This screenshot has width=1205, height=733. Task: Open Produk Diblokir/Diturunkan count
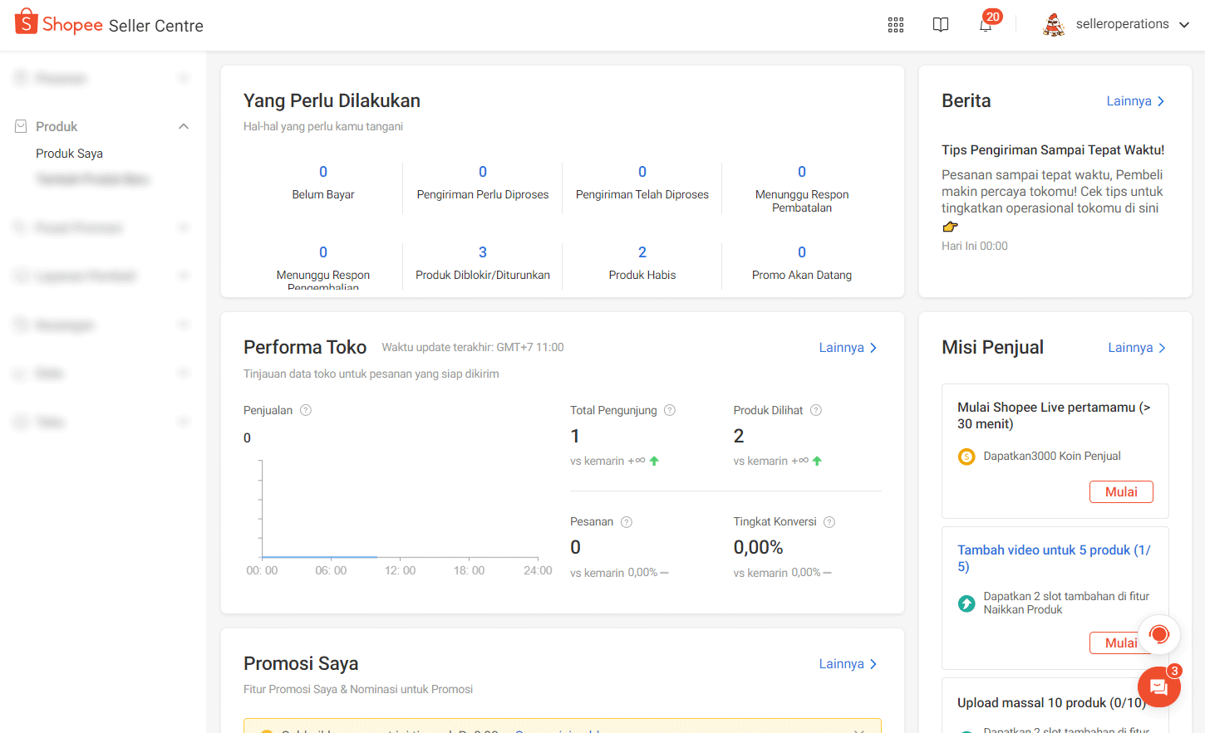click(482, 252)
